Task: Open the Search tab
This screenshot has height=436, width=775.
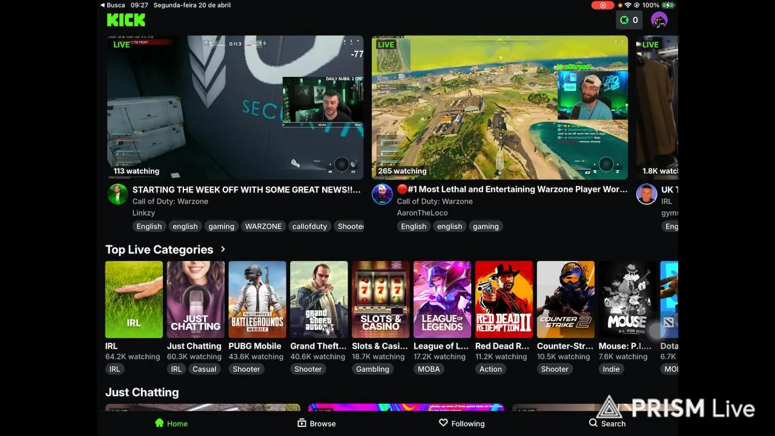Action: tap(607, 423)
